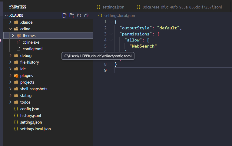Expand the file-history folder chevron
This screenshot has height=146, width=232.
point(10,62)
